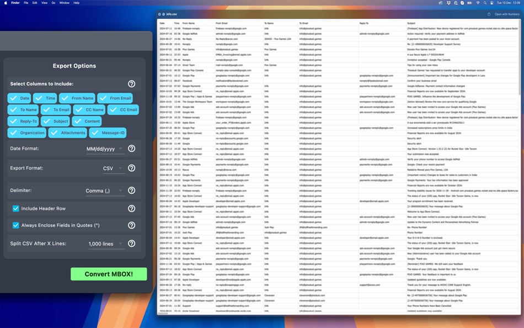The image size is (524, 328).
Task: Click Wi-Fi icon in menu bar
Action: [x=478, y=3]
